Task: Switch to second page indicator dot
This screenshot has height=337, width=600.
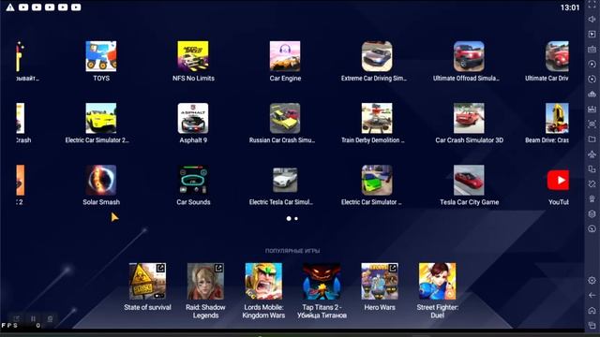Action: click(296, 218)
